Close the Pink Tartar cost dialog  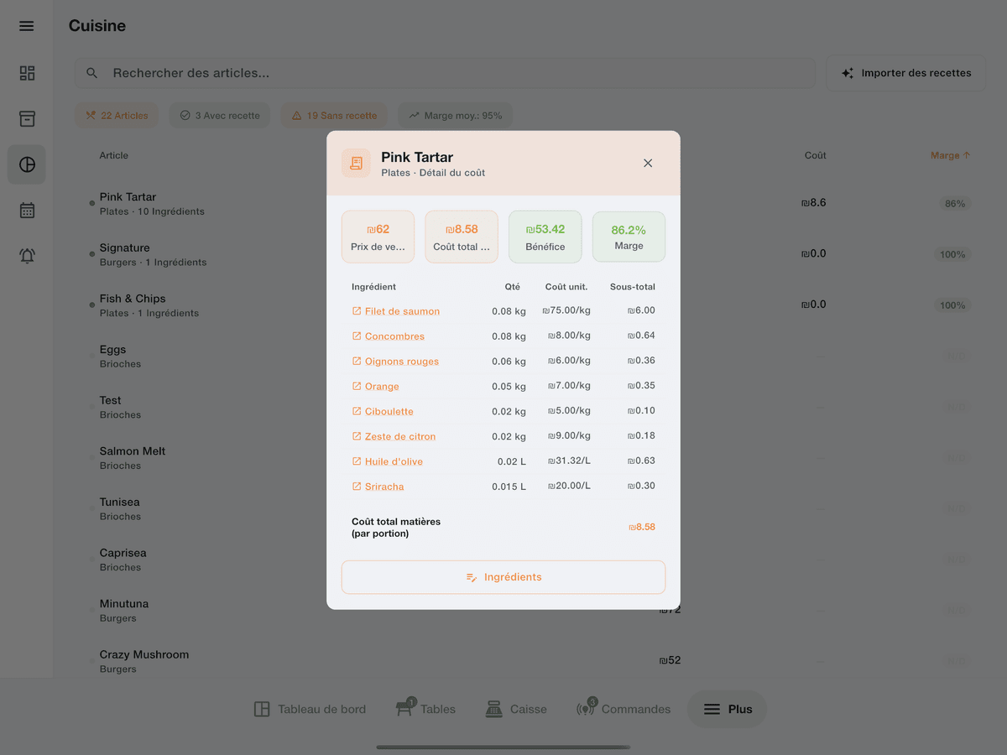click(647, 164)
